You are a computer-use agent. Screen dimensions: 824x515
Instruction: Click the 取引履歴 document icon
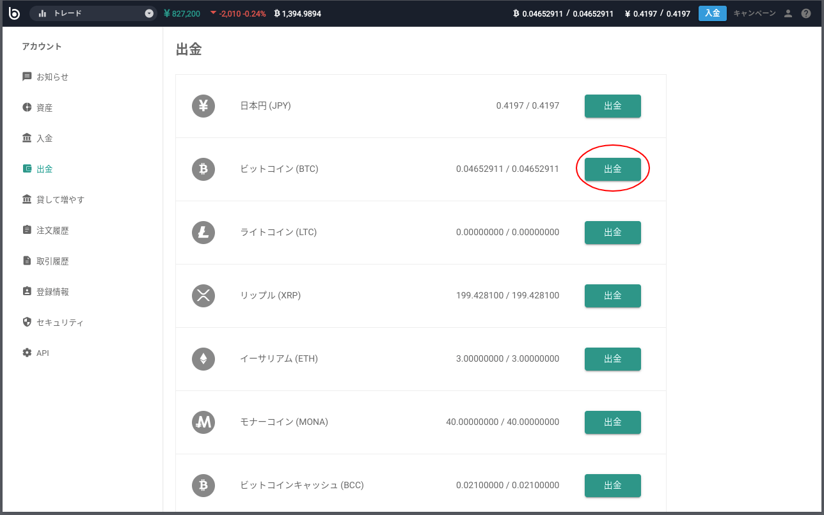pyautogui.click(x=27, y=261)
